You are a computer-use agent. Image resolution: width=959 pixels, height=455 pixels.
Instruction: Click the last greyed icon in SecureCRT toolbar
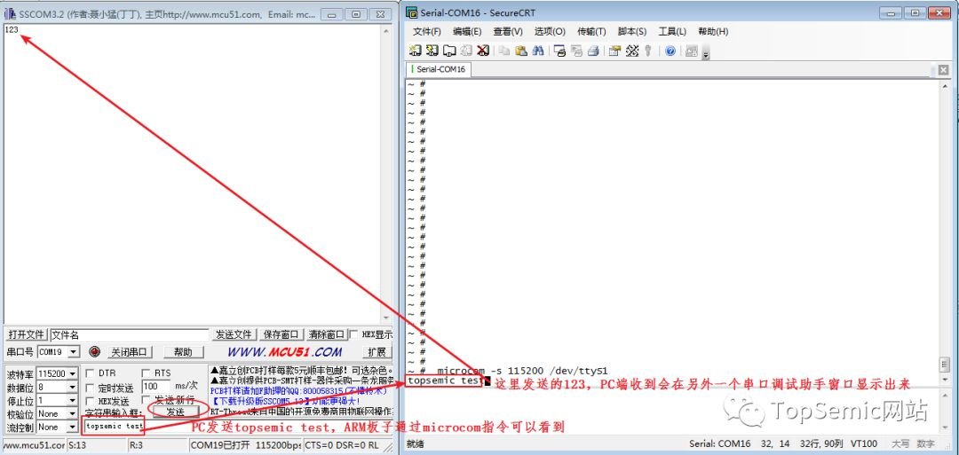click(692, 51)
